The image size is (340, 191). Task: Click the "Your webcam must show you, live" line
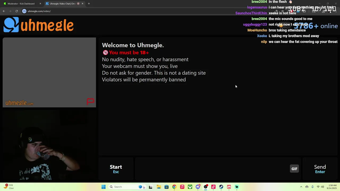tap(140, 66)
